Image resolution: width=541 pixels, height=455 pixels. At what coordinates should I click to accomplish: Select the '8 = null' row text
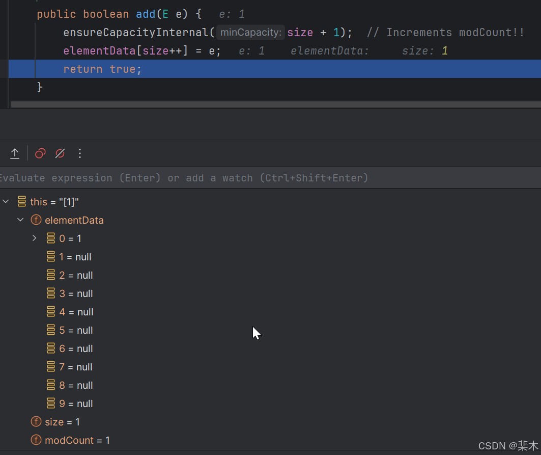pos(76,385)
